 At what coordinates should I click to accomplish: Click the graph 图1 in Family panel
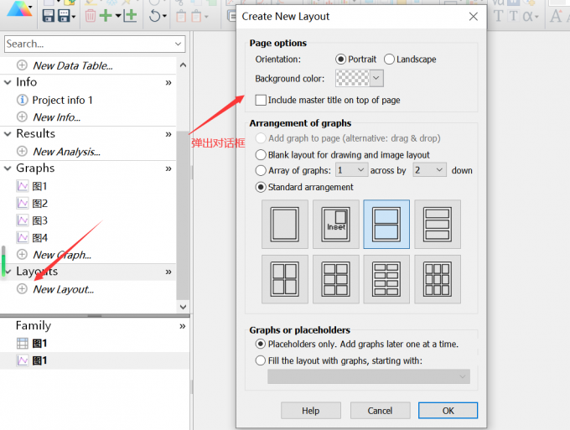pyautogui.click(x=39, y=360)
